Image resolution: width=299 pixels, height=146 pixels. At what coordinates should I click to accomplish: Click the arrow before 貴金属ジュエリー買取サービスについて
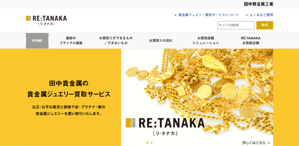pyautogui.click(x=175, y=15)
